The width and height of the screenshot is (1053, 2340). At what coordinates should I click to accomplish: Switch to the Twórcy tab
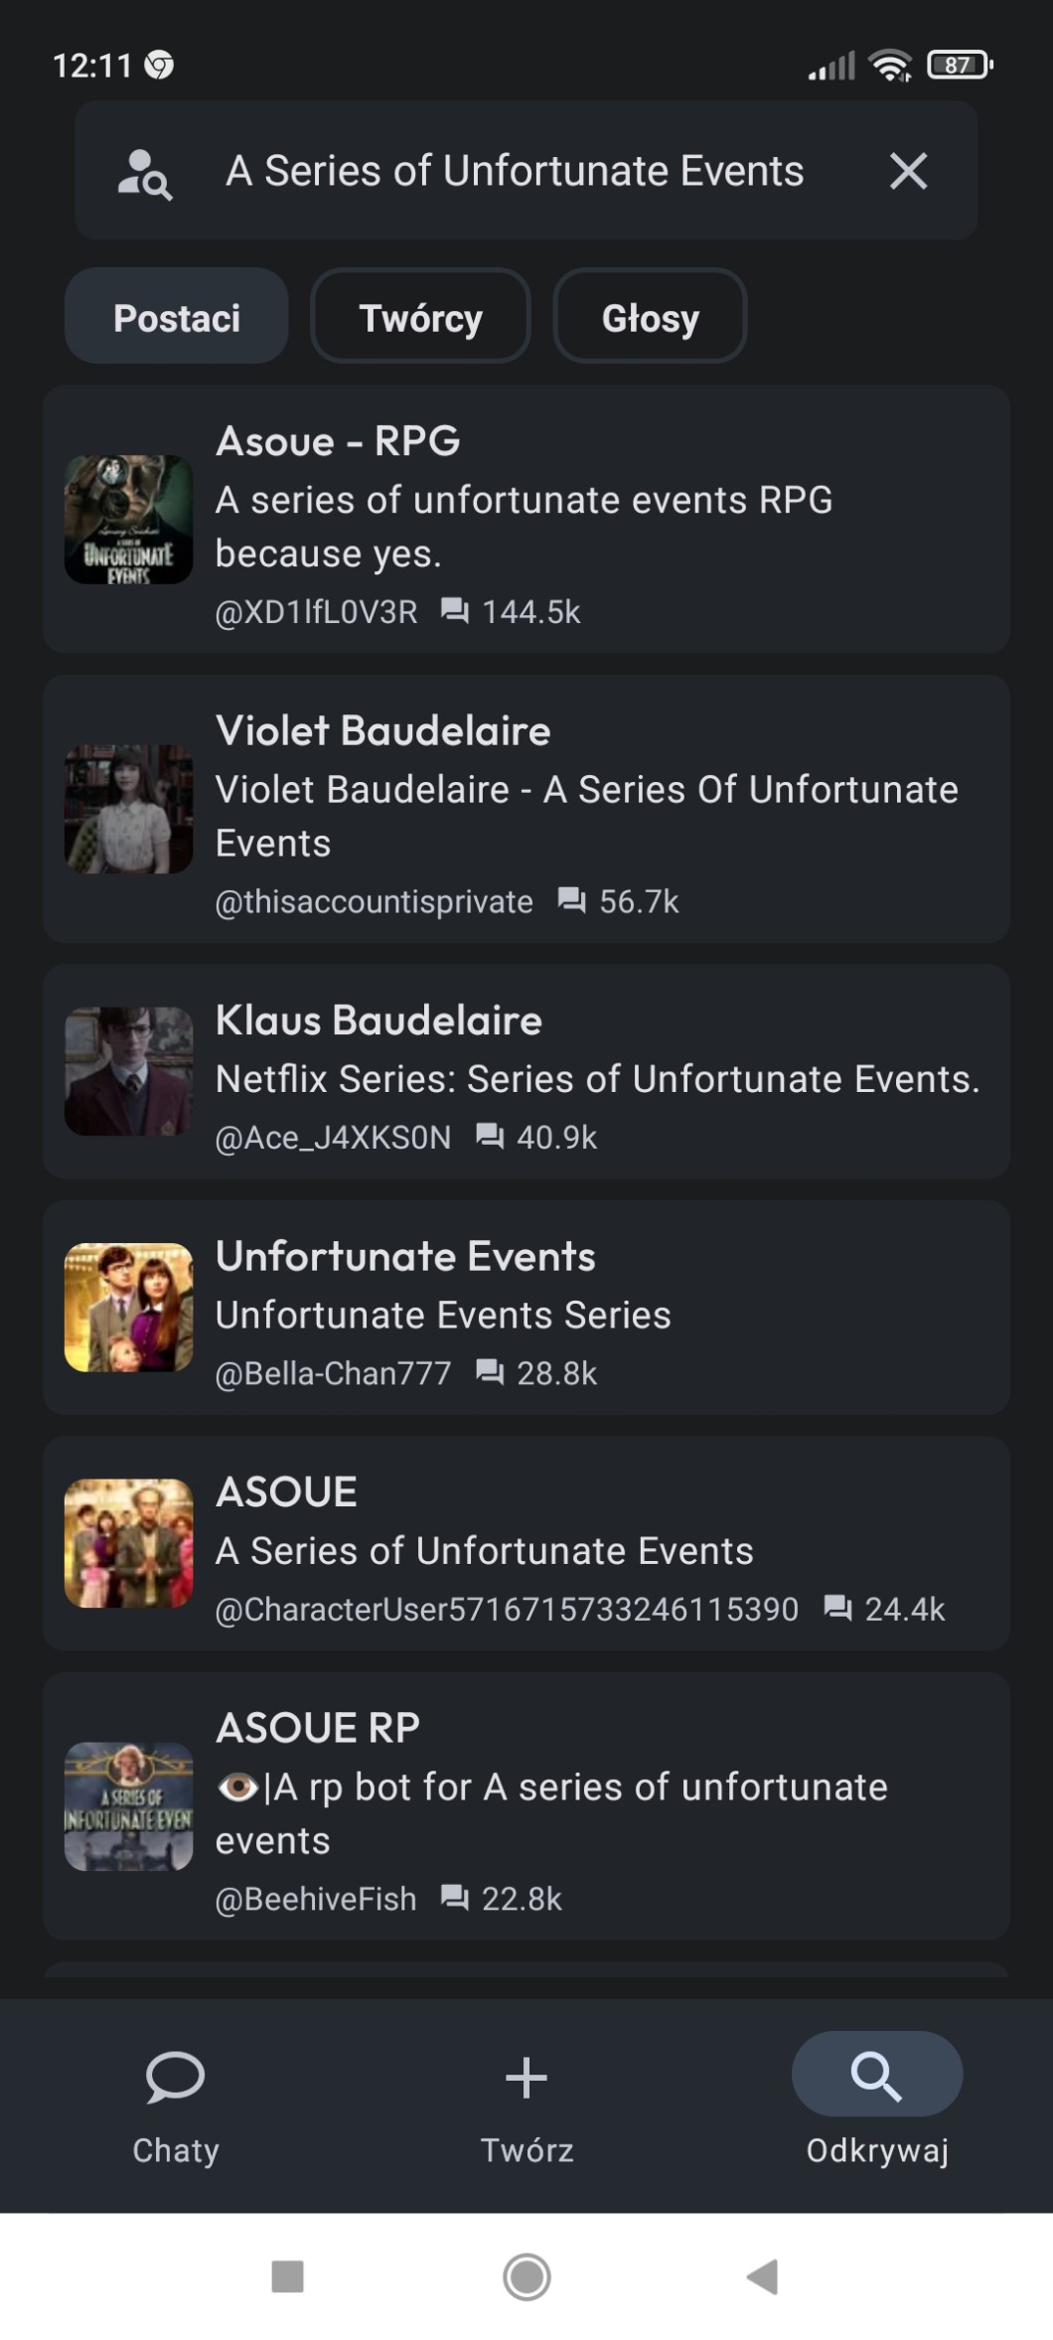pyautogui.click(x=420, y=318)
